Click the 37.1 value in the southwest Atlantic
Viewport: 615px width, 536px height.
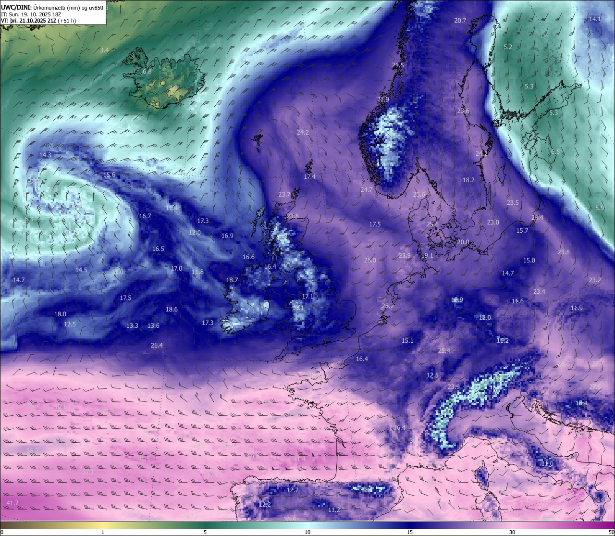[x=88, y=472]
